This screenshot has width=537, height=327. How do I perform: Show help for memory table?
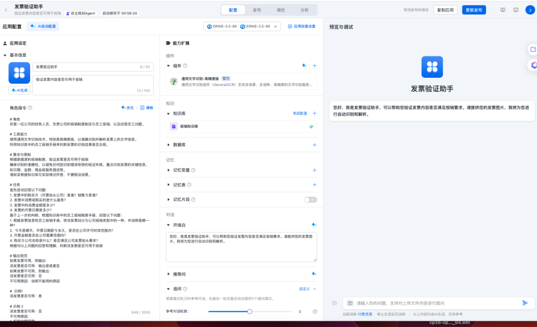189,184
